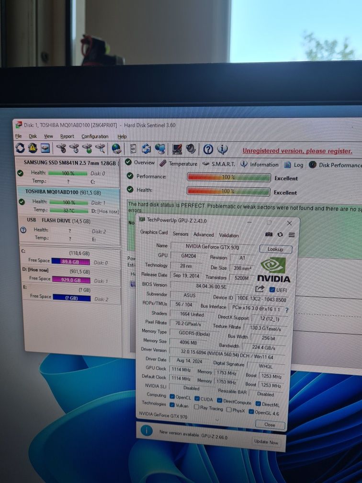
Task: Open the Validation tab in GPU-Z
Action: 229,235
